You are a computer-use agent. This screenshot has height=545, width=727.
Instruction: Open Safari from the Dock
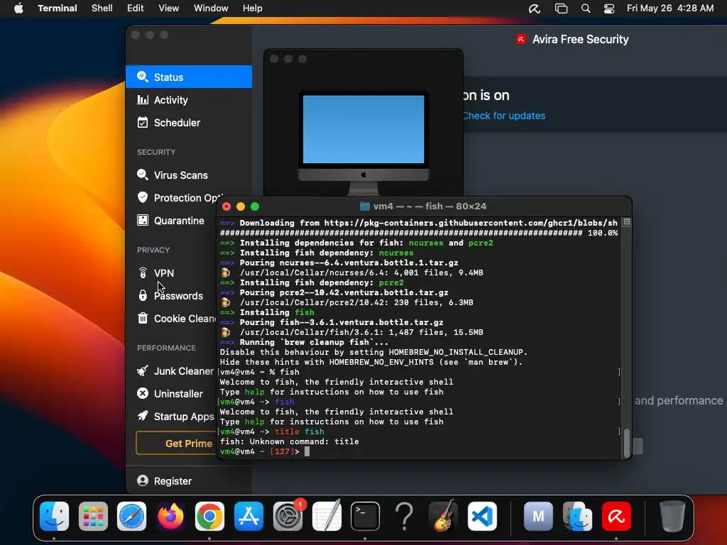pyautogui.click(x=131, y=516)
